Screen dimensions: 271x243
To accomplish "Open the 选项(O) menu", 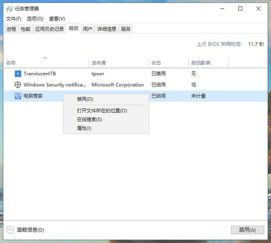I will [x=35, y=19].
